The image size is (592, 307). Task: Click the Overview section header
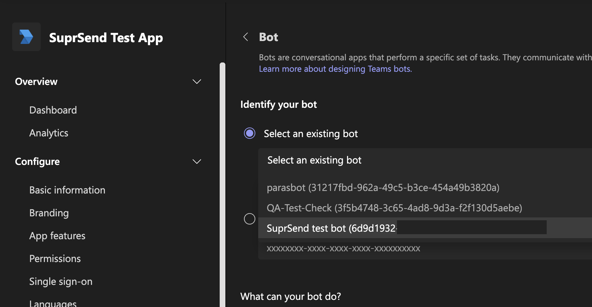click(36, 81)
